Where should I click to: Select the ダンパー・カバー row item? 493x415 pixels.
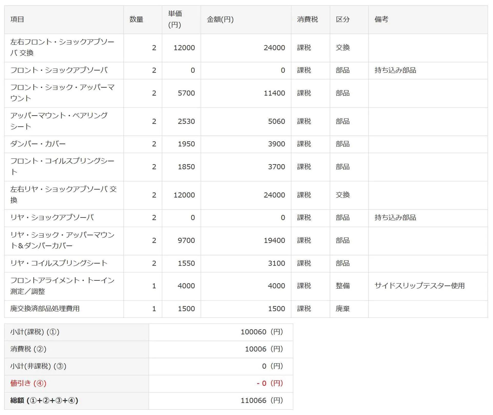pos(38,144)
